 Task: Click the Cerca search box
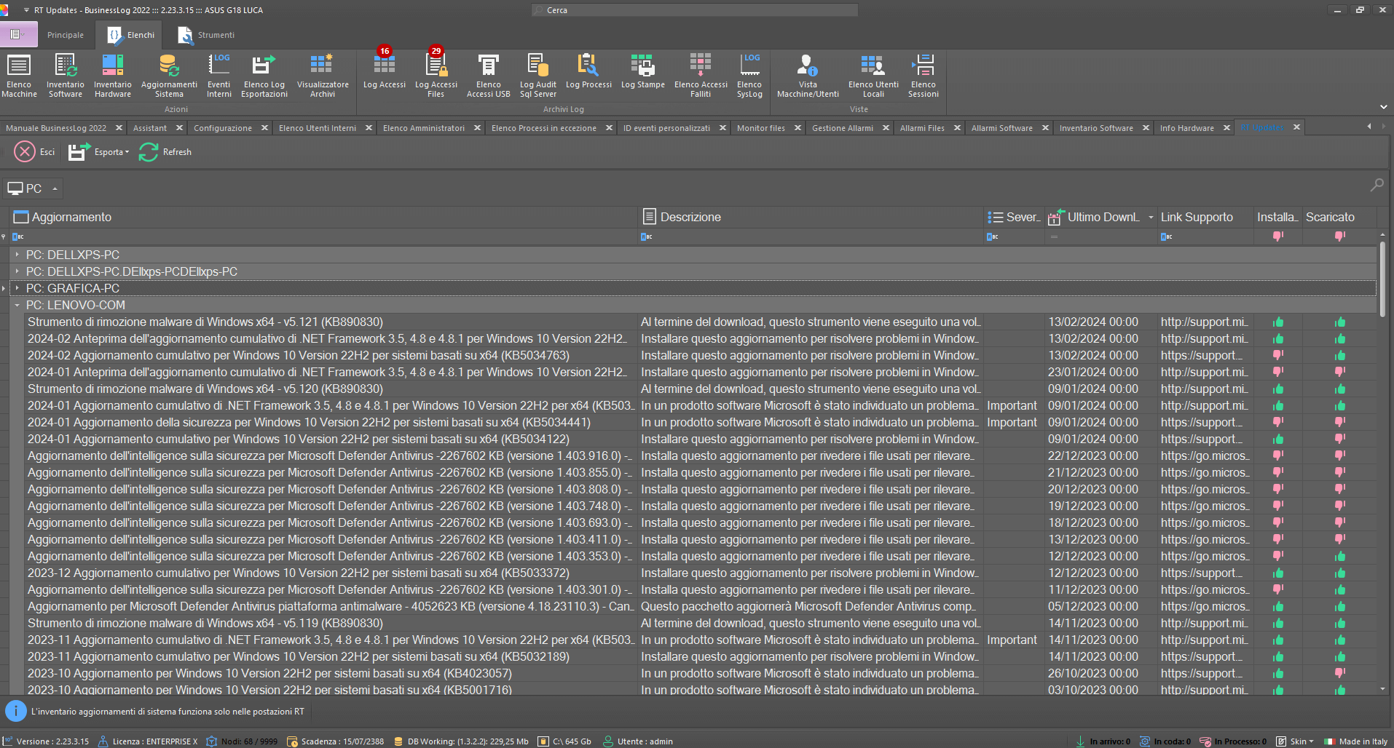point(695,10)
